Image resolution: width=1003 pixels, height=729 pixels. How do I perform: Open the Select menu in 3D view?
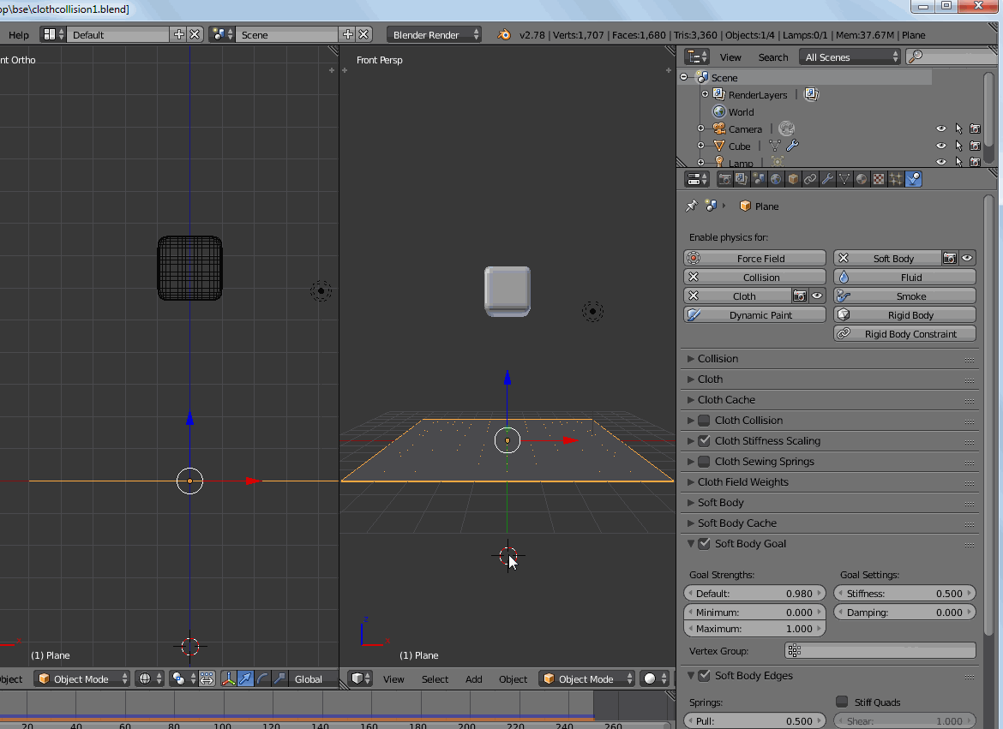pyautogui.click(x=435, y=679)
